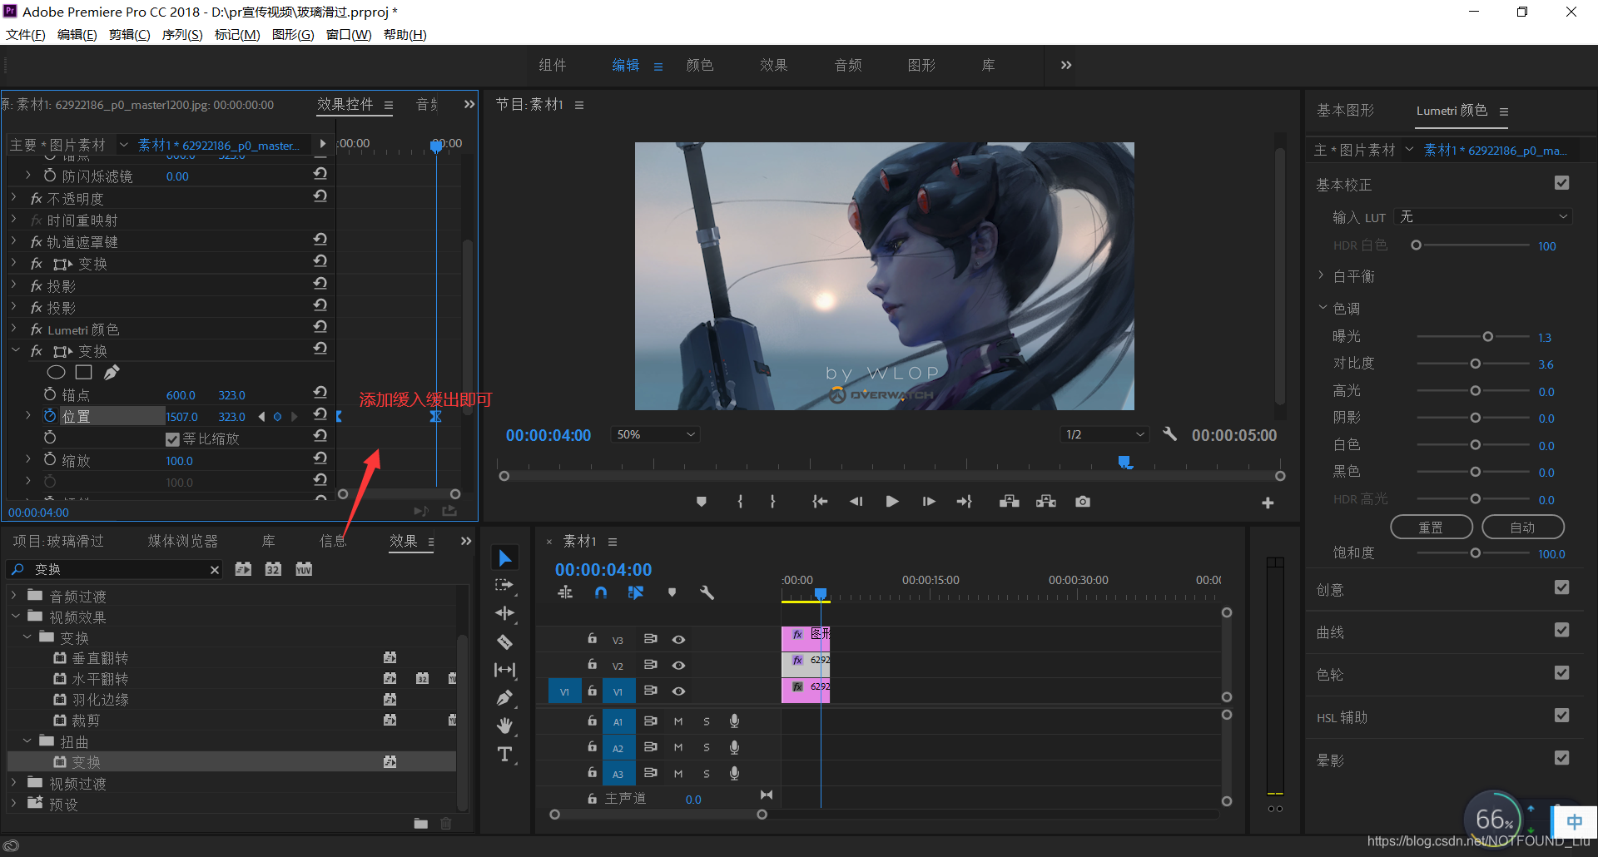This screenshot has width=1598, height=857.
Task: Go to In point in program monitor
Action: [820, 502]
